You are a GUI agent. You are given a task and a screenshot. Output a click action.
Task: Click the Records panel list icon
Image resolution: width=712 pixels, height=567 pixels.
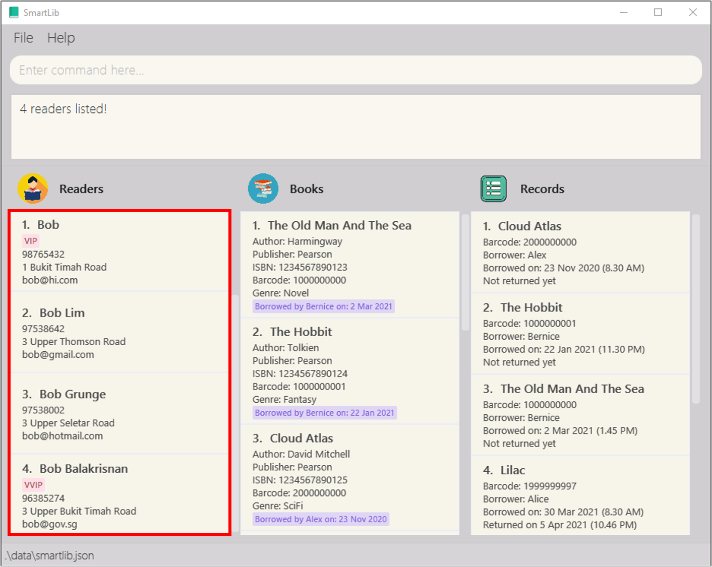(494, 188)
